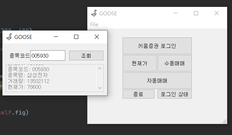232x135 pixels.
Task: Close the stock lookup GOOSE window
Action: [x=97, y=37]
